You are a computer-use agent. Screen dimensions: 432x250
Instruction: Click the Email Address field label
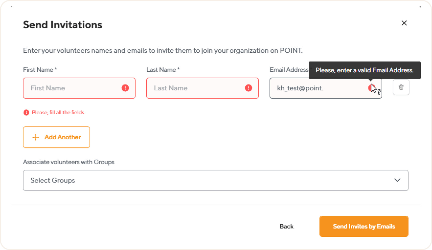click(x=289, y=69)
